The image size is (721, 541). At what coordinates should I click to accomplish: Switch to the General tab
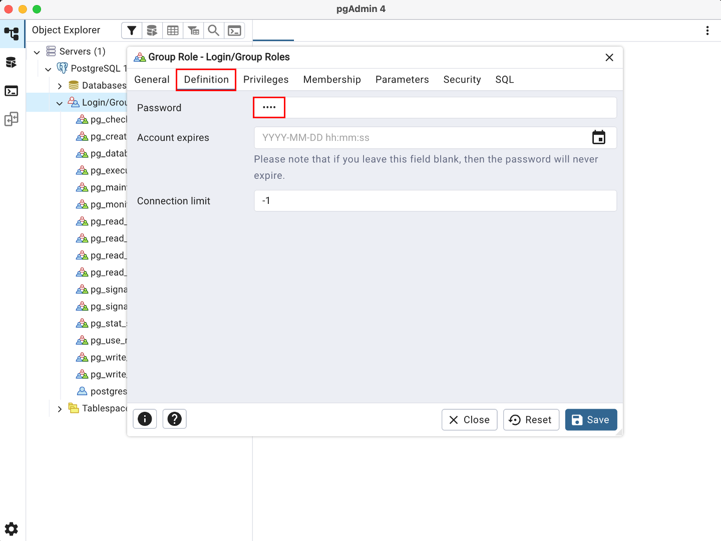(152, 80)
